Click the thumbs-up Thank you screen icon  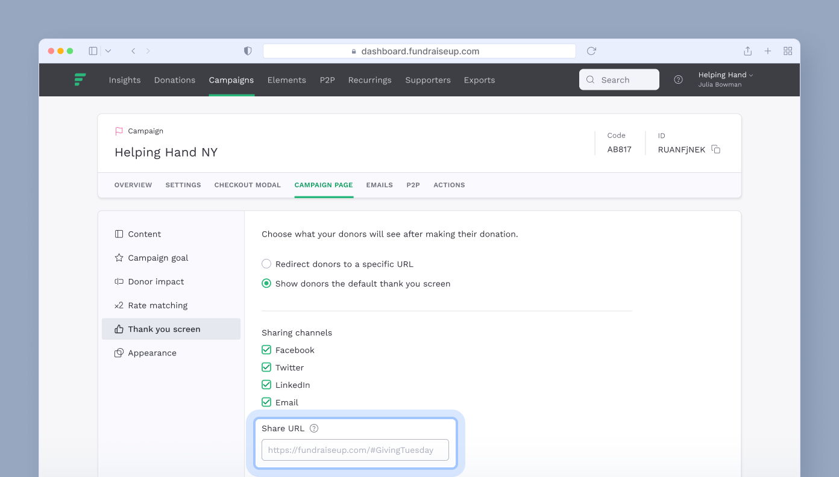point(119,329)
